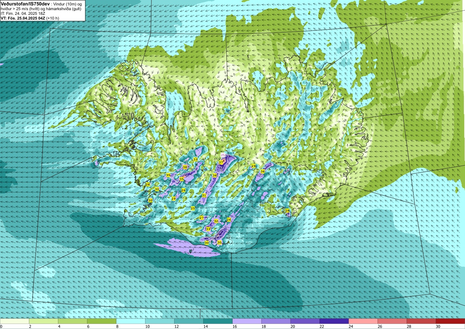Click the valid time 'VT: Fös. 25.04.2025 04Z'
The height and width of the screenshot is (329, 465).
23,18
